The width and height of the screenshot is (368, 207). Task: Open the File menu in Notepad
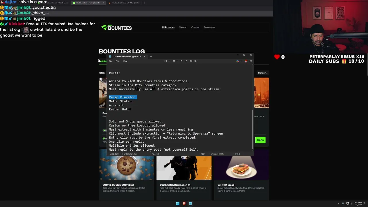[110, 61]
